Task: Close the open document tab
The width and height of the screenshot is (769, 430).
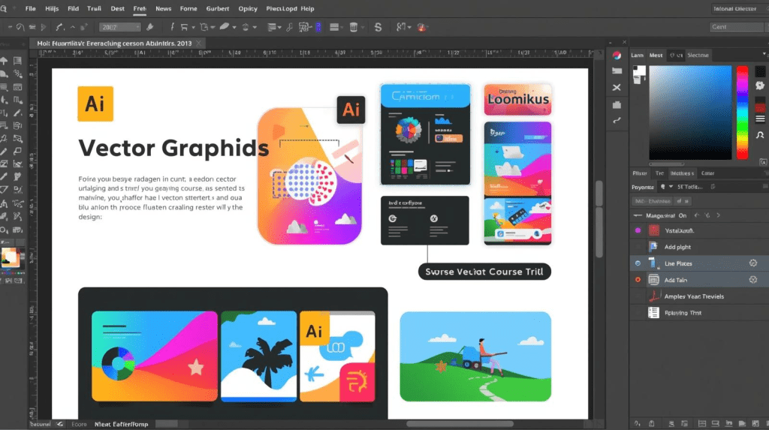Action: tap(198, 43)
